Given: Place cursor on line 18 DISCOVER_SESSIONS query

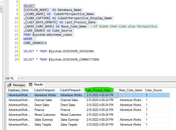Looking at the screenshot, I should click(x=58, y=51).
